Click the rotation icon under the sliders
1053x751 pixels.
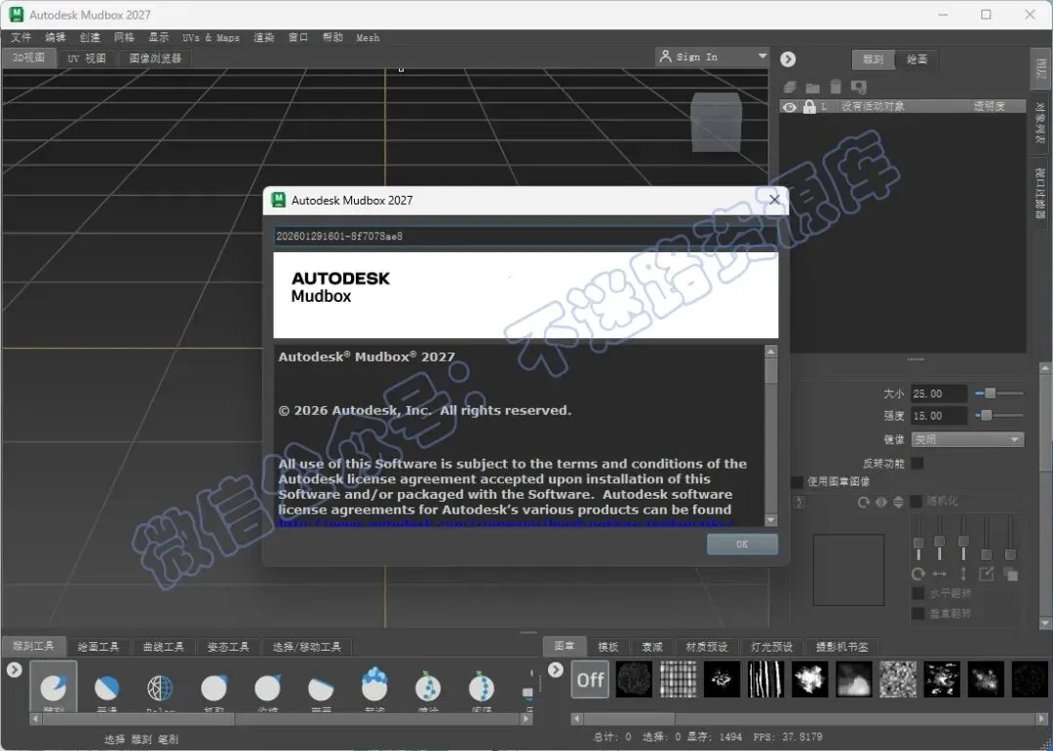(918, 574)
